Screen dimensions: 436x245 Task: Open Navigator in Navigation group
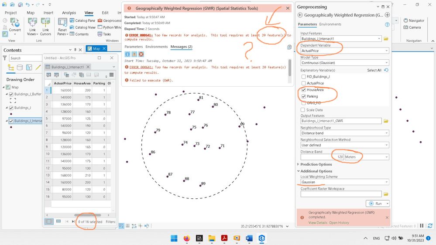(x=414, y=20)
